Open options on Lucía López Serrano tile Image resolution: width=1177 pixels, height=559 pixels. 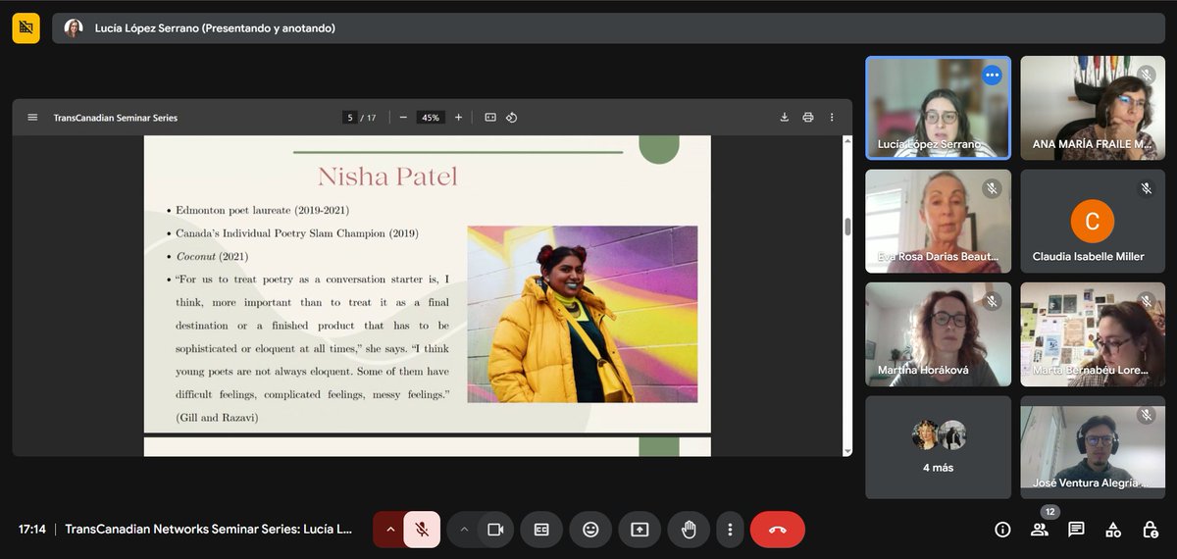coord(992,76)
